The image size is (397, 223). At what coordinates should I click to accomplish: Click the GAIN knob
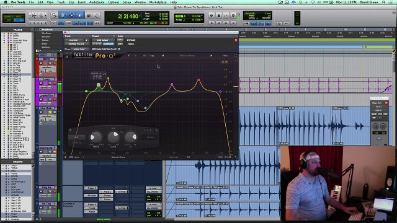pos(114,137)
